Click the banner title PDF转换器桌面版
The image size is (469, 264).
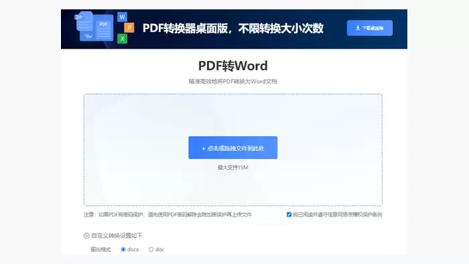(x=233, y=28)
